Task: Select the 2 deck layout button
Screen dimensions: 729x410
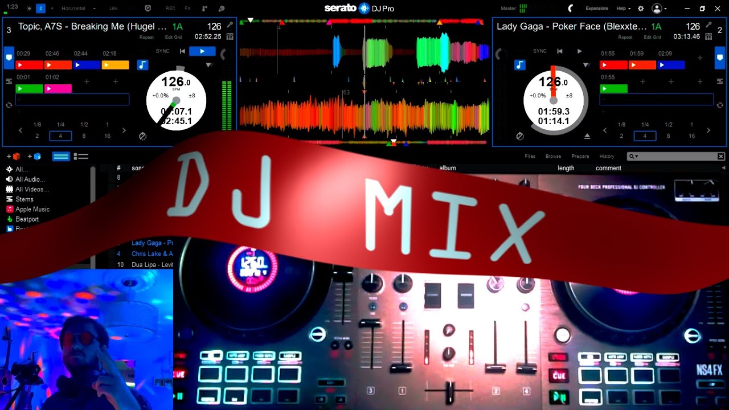Action: click(x=40, y=9)
